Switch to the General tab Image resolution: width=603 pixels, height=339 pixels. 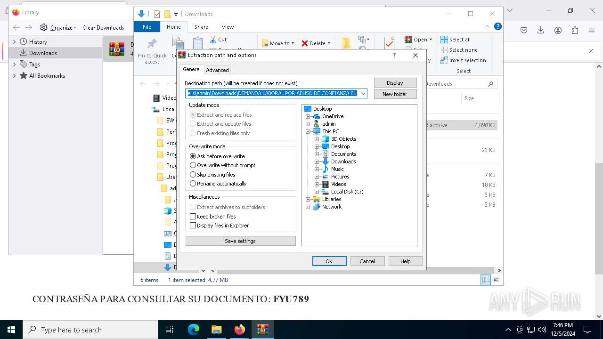pos(192,69)
